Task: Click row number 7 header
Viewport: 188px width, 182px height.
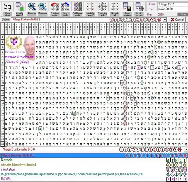Action: pos(2,67)
